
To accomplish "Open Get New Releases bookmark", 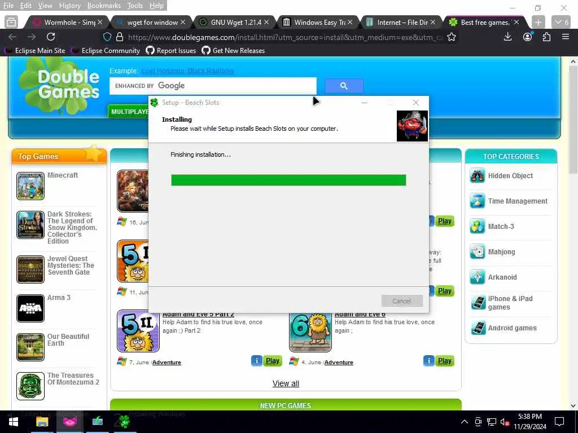I will coord(233,51).
